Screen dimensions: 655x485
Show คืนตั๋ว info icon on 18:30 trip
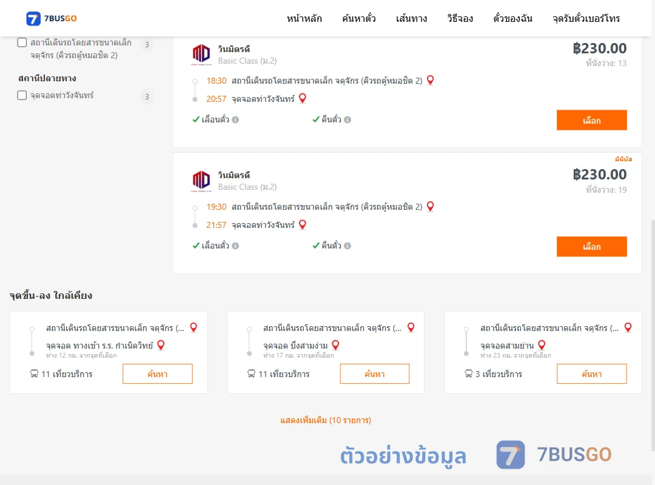tap(348, 120)
